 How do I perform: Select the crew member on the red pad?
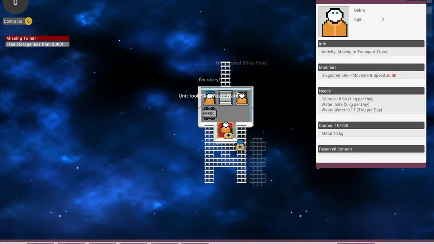pyautogui.click(x=225, y=129)
